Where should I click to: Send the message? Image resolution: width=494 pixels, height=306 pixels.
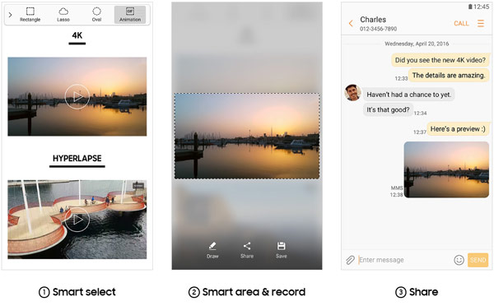click(x=478, y=260)
